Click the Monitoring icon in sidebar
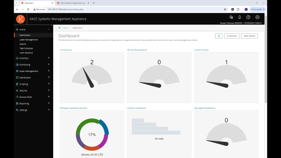Screen dimensions: 281x158 tap(17, 65)
